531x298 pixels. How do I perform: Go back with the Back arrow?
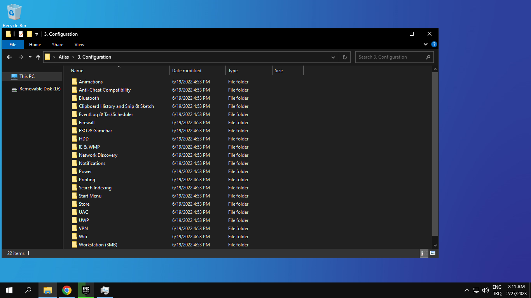[x=9, y=57]
